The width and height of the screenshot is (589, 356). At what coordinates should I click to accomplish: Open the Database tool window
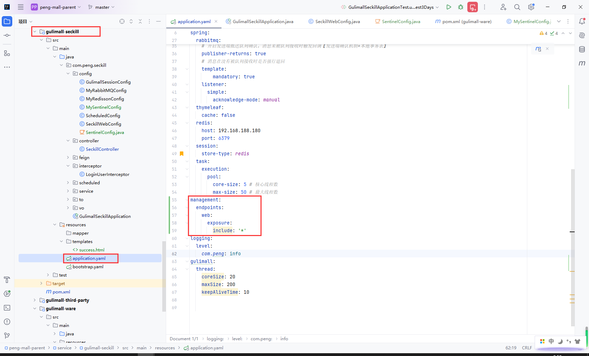[x=582, y=49]
